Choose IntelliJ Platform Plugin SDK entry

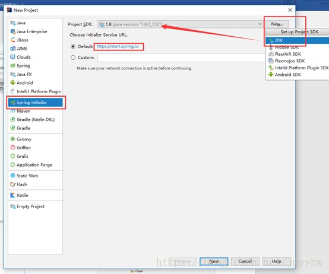(x=298, y=68)
